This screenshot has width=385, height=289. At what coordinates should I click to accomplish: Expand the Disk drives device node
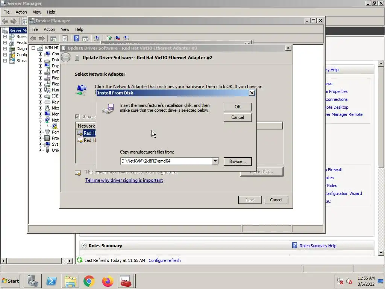(x=40, y=60)
